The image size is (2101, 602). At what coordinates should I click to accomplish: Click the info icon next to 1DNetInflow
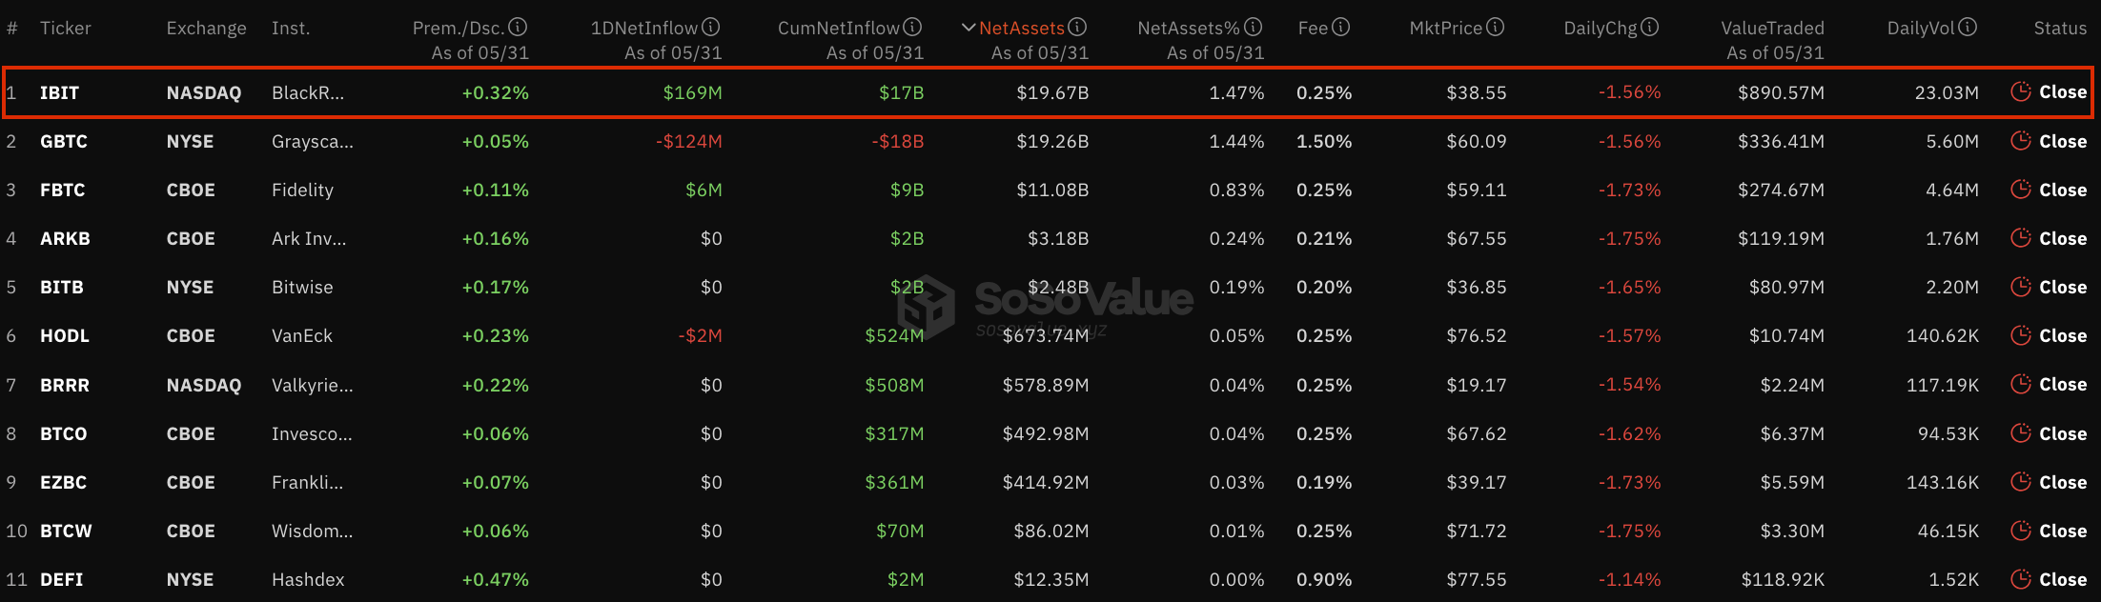point(711,28)
